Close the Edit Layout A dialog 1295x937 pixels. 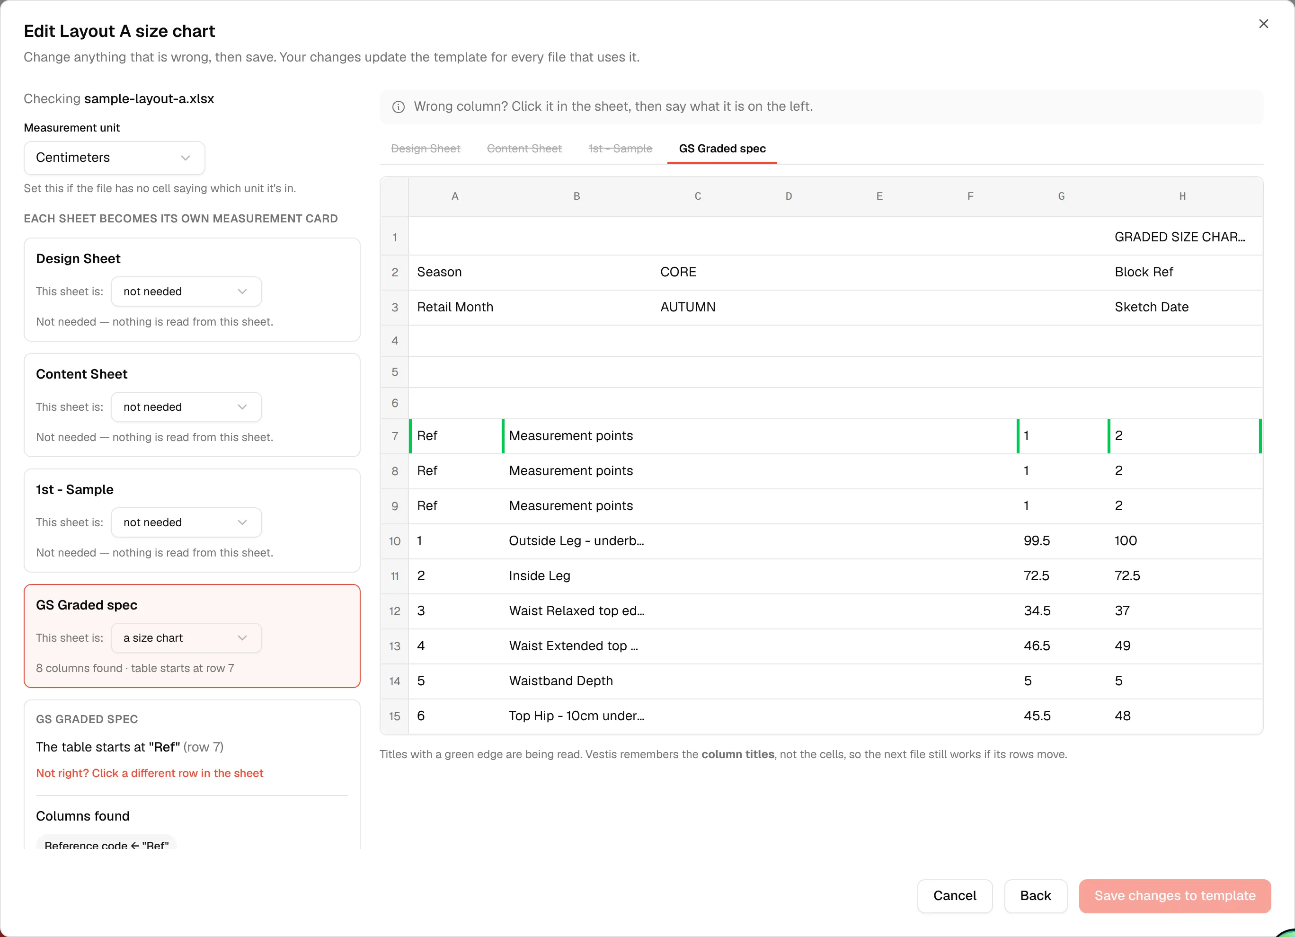click(x=1263, y=24)
